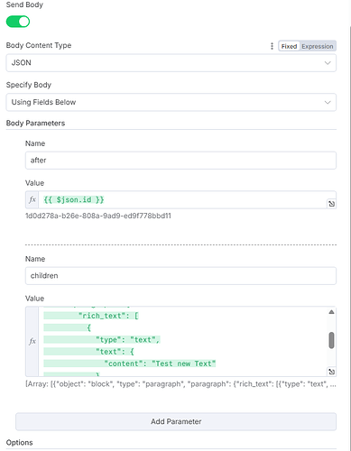The width and height of the screenshot is (351, 451).
Task: Click the fx icon beside children value
Action: (32, 341)
